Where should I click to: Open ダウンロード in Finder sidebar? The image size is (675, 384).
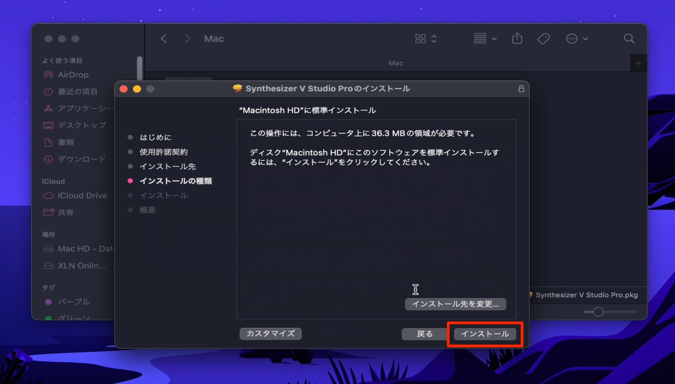tap(82, 159)
